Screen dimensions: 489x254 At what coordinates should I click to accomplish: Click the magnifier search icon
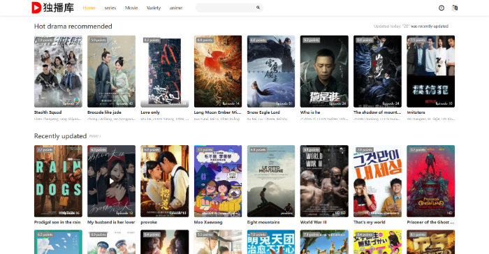pyautogui.click(x=258, y=8)
